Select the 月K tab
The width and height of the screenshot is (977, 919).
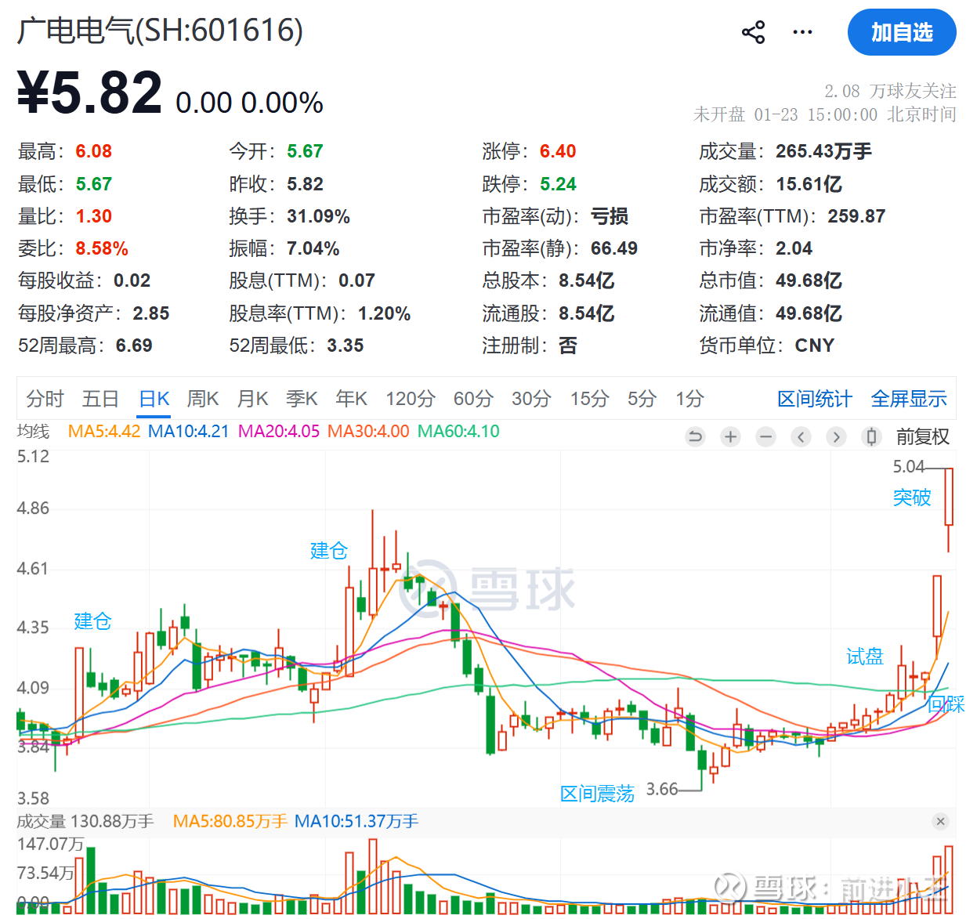(253, 399)
